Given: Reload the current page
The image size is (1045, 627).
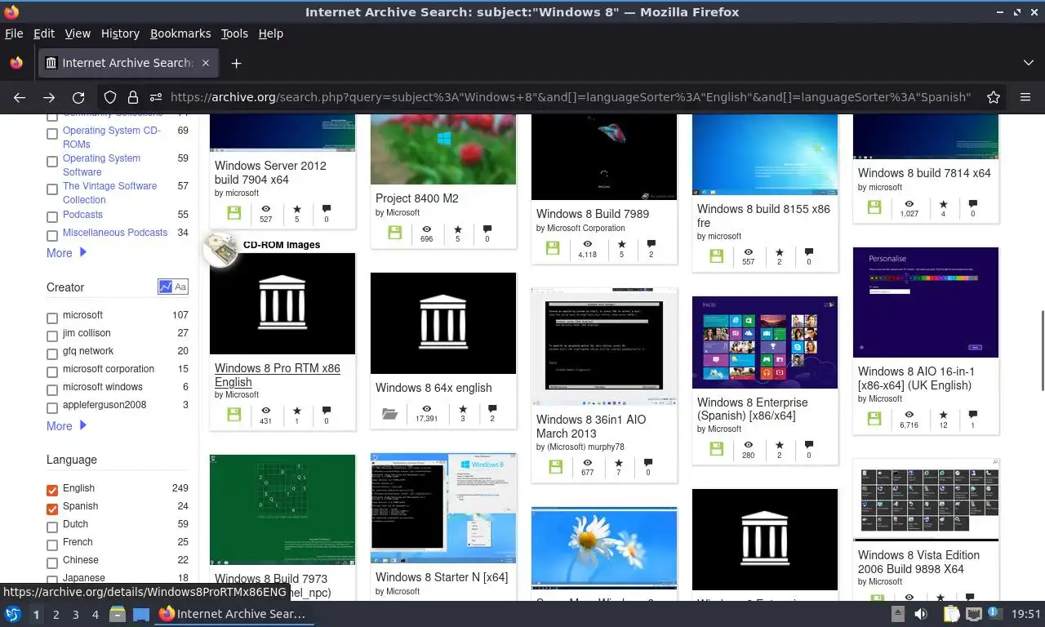Looking at the screenshot, I should [78, 97].
